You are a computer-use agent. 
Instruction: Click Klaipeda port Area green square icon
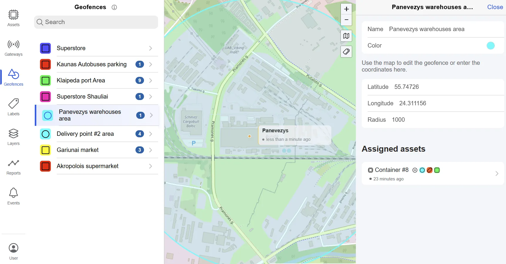coord(46,80)
